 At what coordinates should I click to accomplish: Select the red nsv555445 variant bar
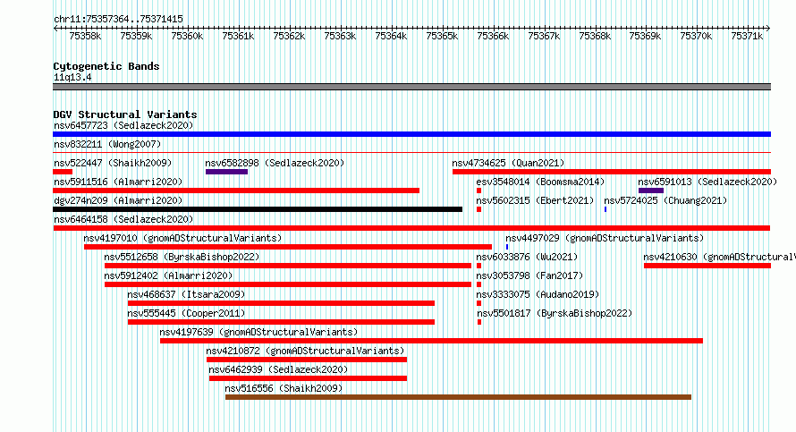281,322
